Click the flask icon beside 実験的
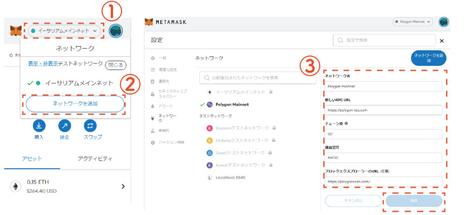The image size is (473, 215). [152, 131]
